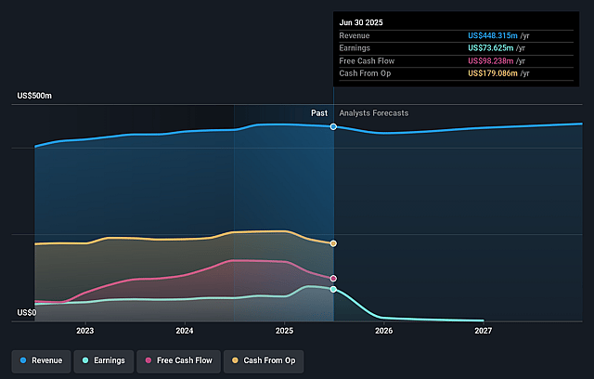Click the Cash From Op label in tooltip
This screenshot has width=594, height=379.
click(365, 73)
